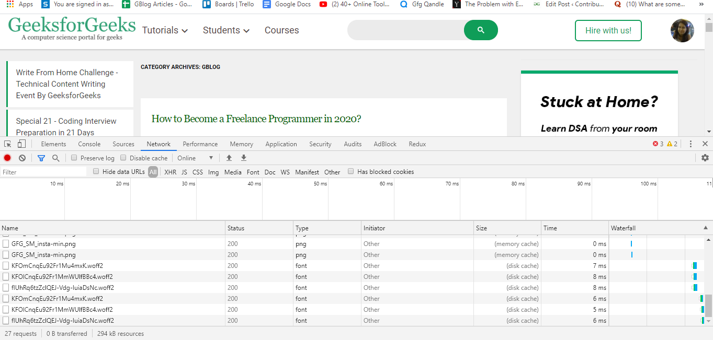713x340 pixels.
Task: Open the Google Docs bookmark
Action: coord(287,4)
